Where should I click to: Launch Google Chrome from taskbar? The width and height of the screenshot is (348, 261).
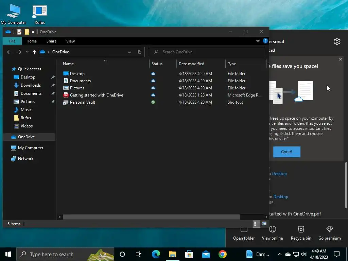point(222,254)
